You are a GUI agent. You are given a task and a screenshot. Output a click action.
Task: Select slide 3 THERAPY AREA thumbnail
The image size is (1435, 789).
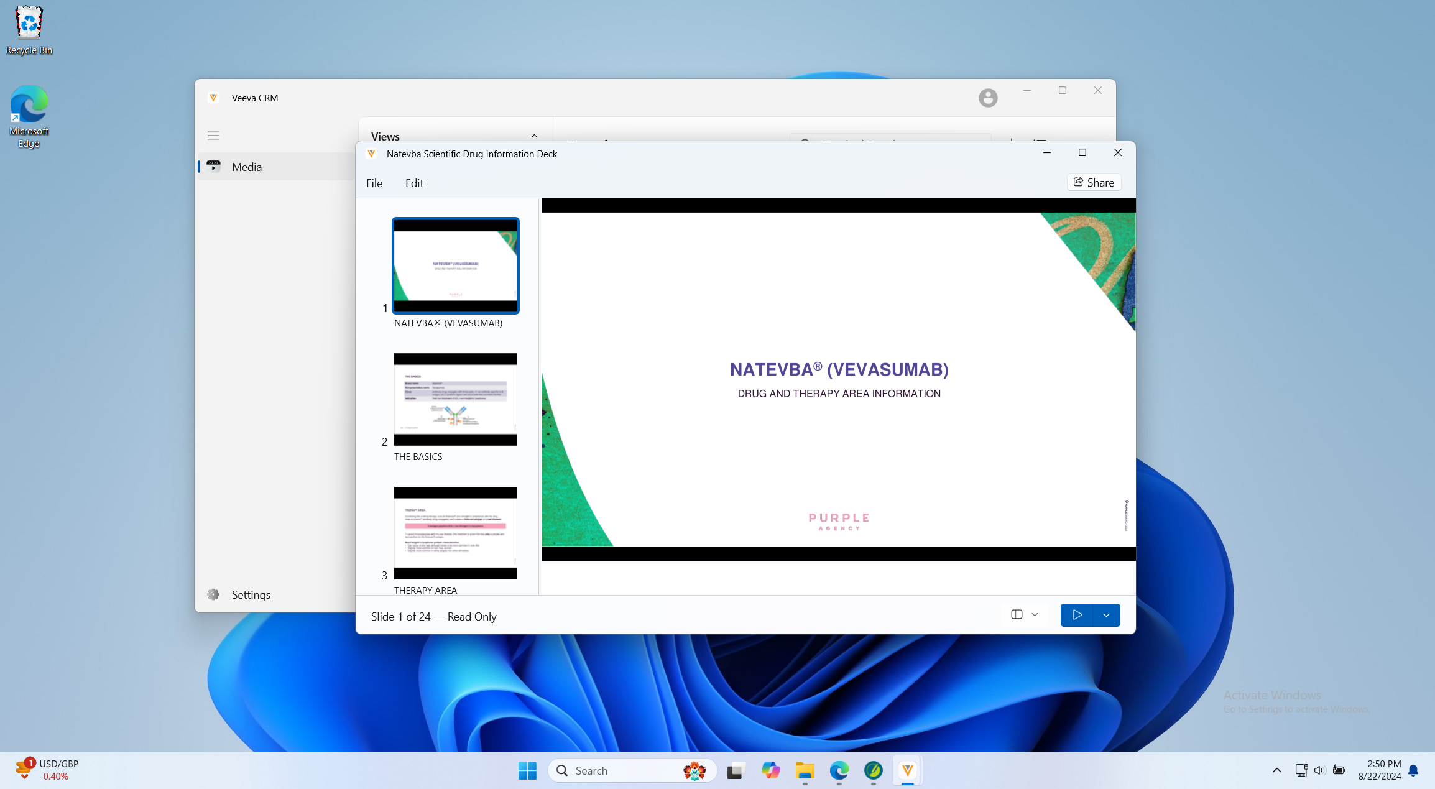(x=455, y=533)
